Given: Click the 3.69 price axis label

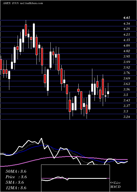Looking at the screenshot, I should coord(127,78).
